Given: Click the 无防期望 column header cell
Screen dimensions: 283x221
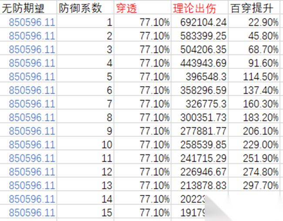Looking at the screenshot, I should [x=28, y=7].
